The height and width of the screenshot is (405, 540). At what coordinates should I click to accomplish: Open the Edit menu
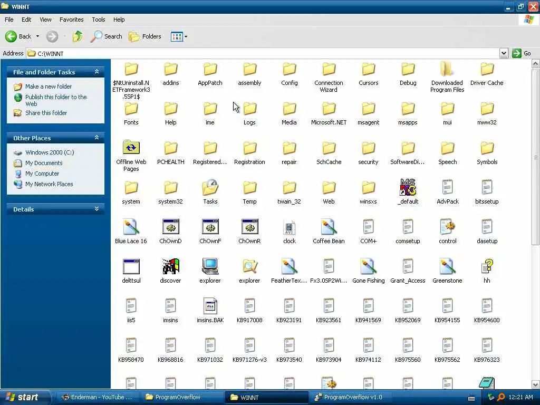tap(26, 20)
